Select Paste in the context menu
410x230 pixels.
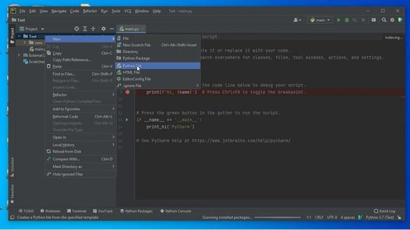(x=81, y=66)
